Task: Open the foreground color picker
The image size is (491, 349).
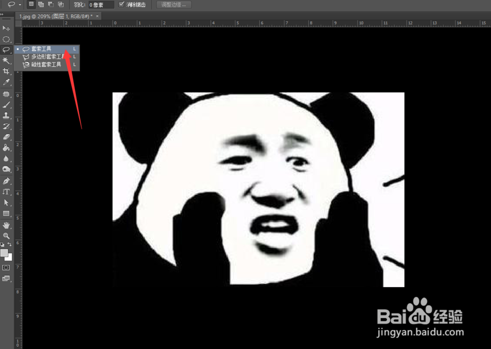Action: click(4, 253)
